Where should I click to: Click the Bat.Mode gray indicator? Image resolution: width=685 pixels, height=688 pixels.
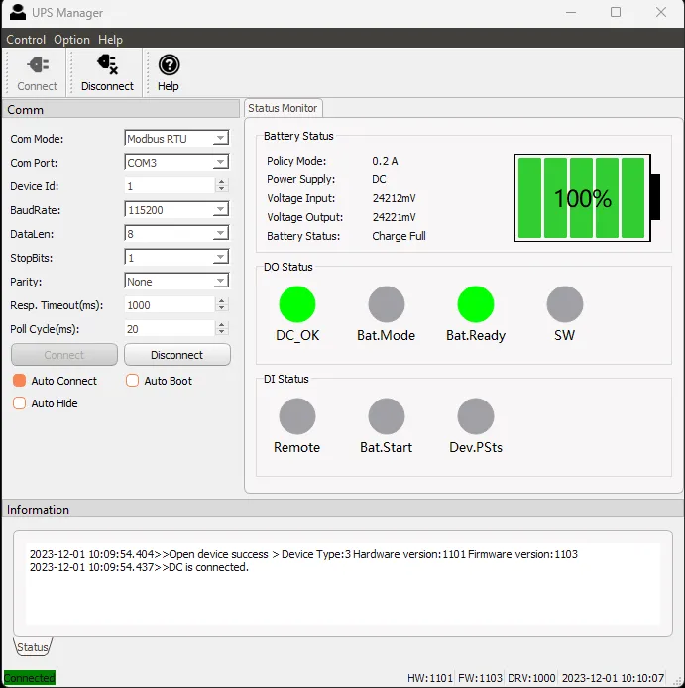click(x=387, y=304)
